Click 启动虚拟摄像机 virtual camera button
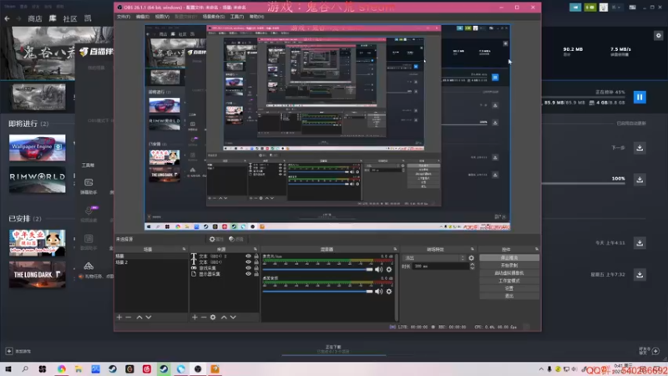This screenshot has width=668, height=376. click(509, 273)
